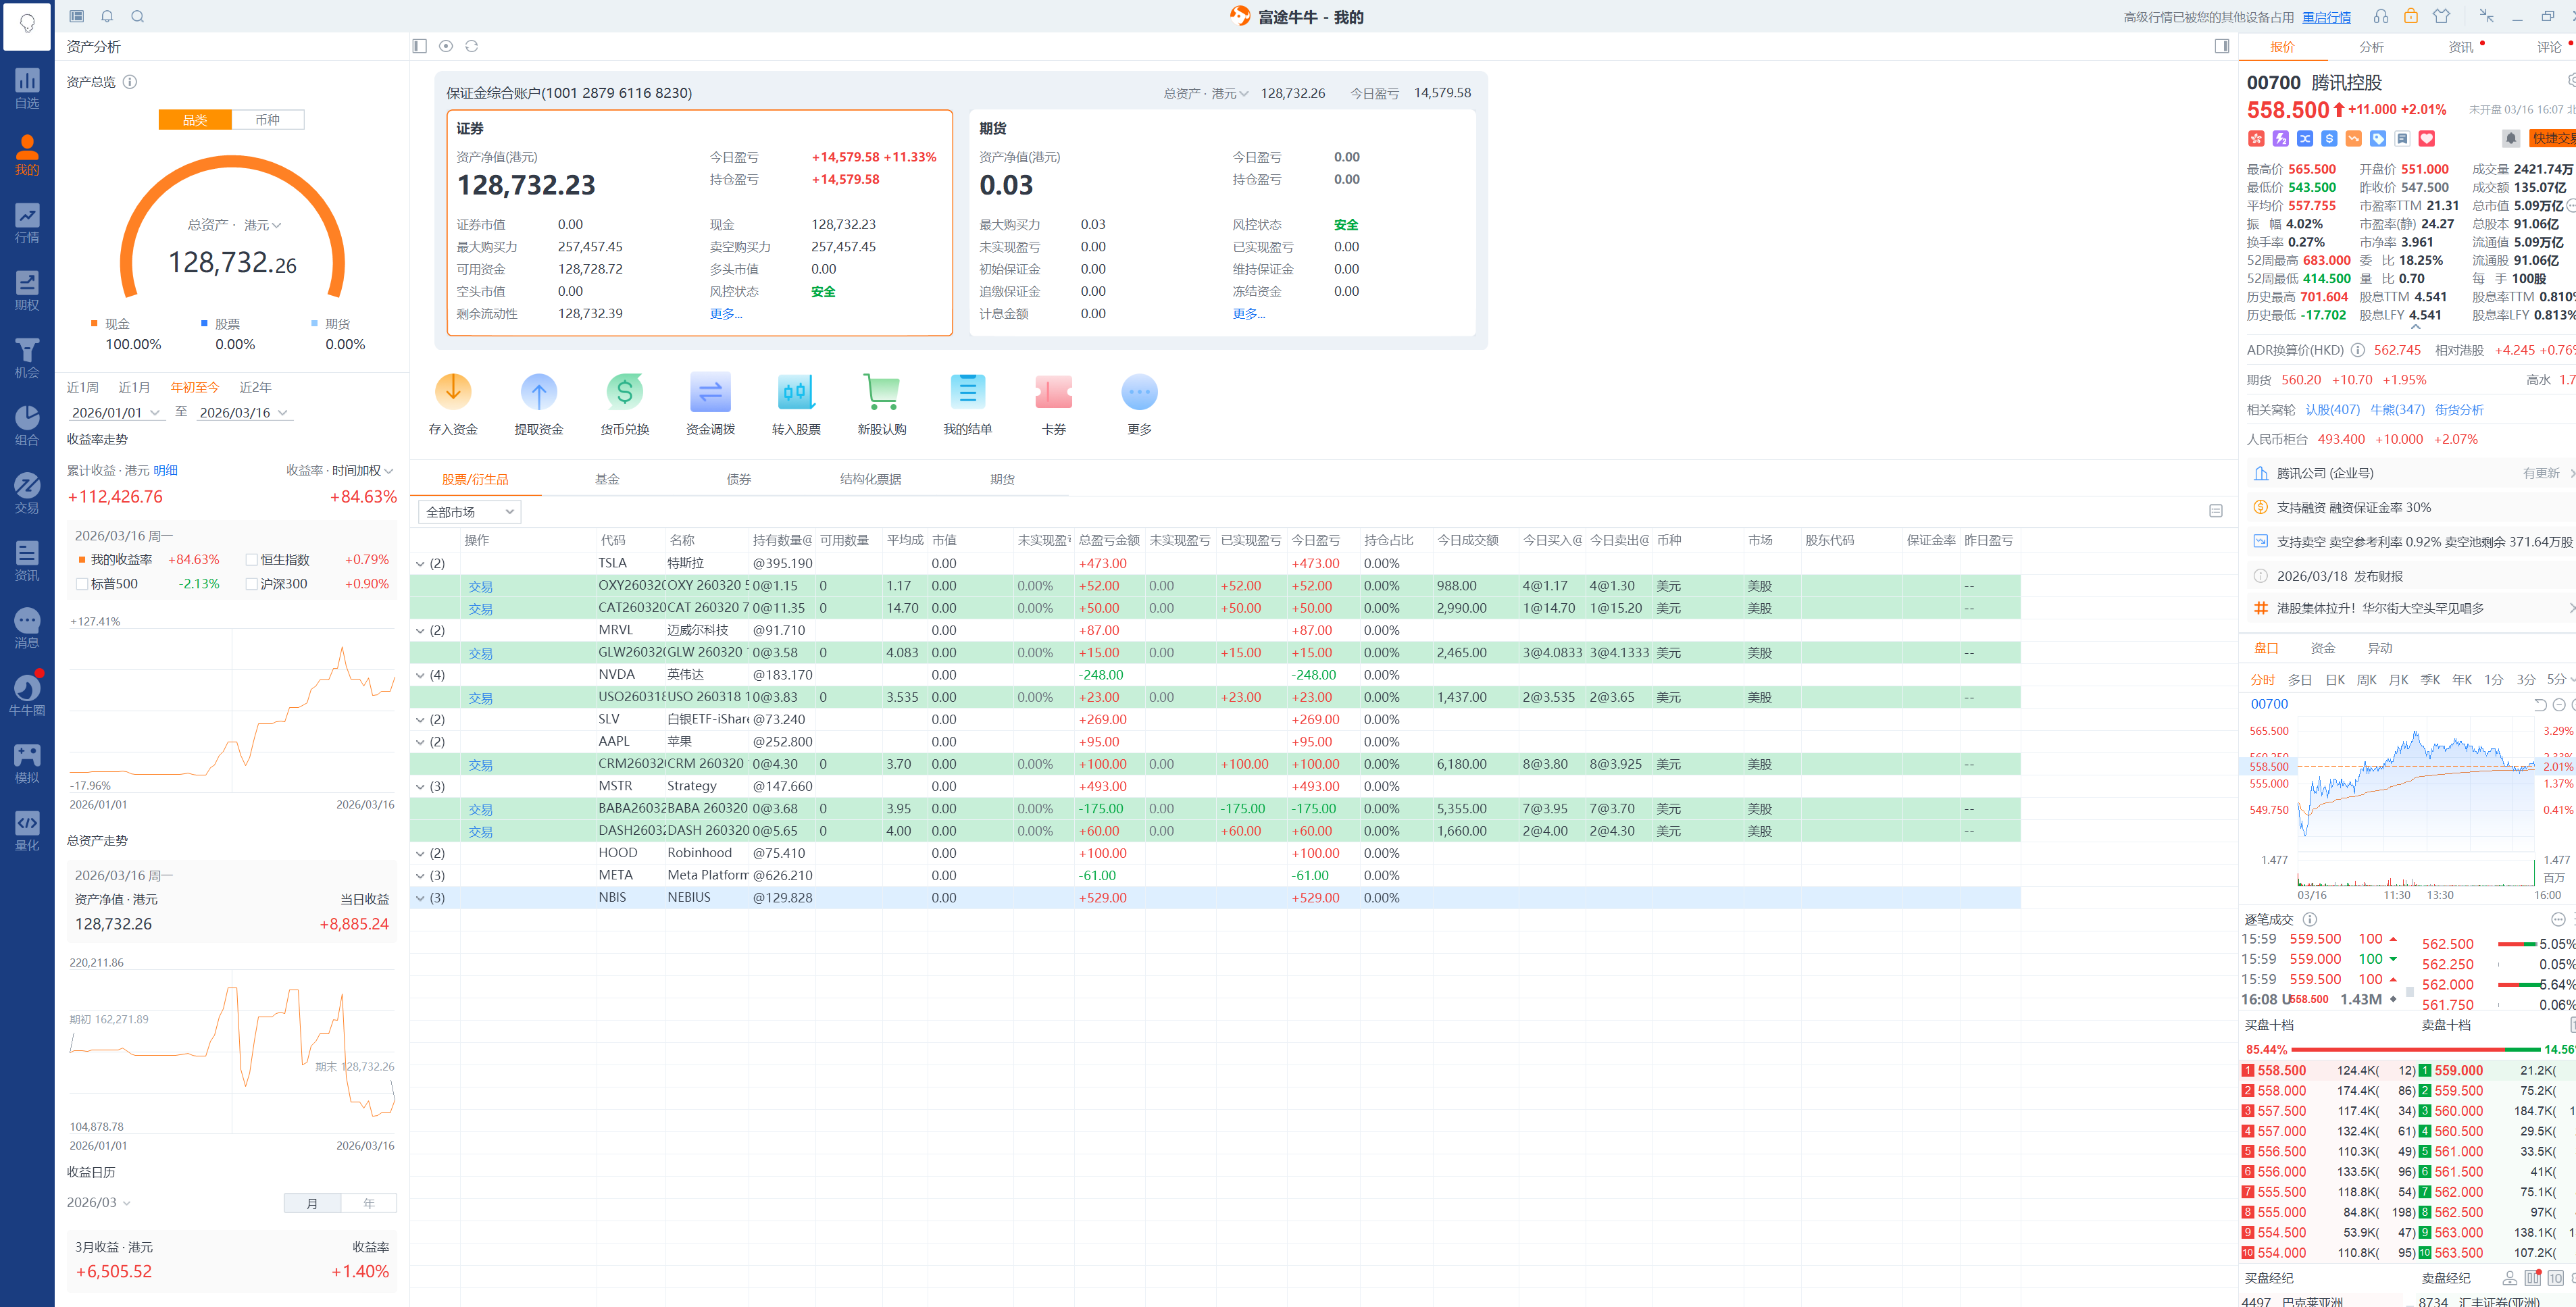Click the 存入资金 deposit icon
Viewport: 2576px width, 1307px height.
tap(453, 392)
